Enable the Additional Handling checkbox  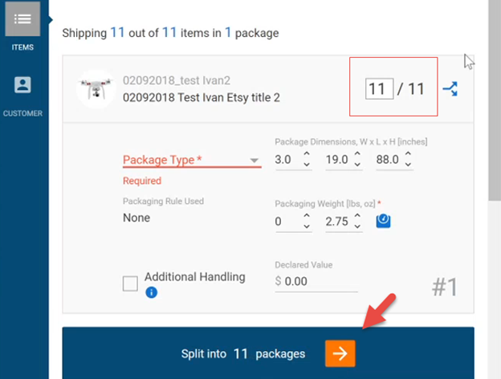[130, 283]
